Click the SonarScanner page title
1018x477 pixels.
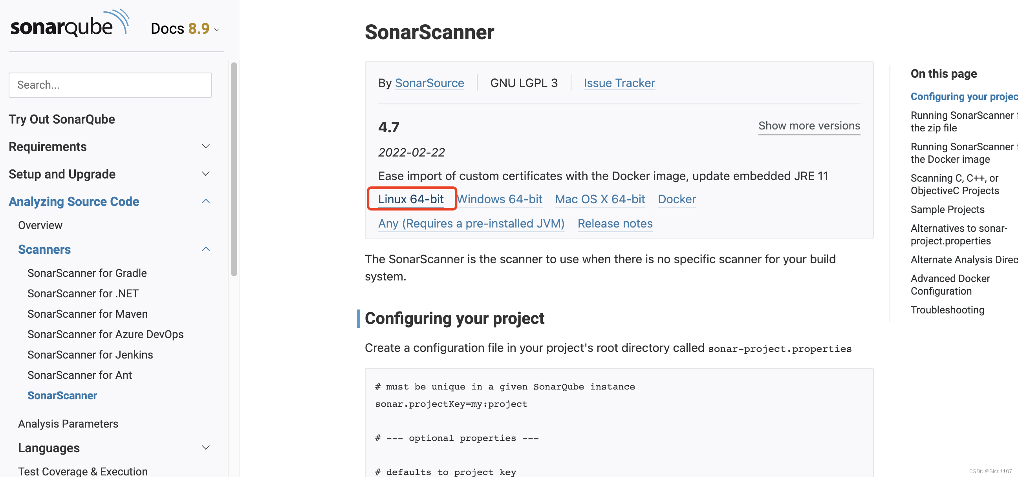tap(429, 32)
